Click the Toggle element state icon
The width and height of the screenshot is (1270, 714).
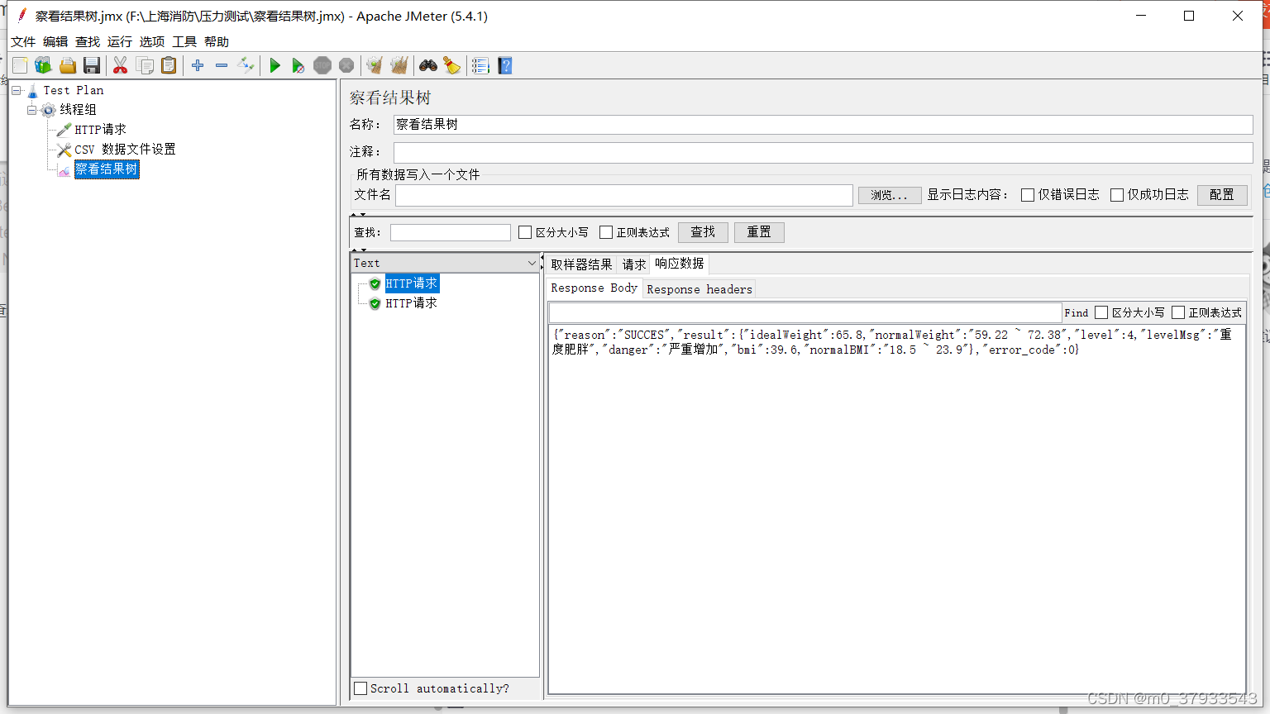click(x=246, y=65)
